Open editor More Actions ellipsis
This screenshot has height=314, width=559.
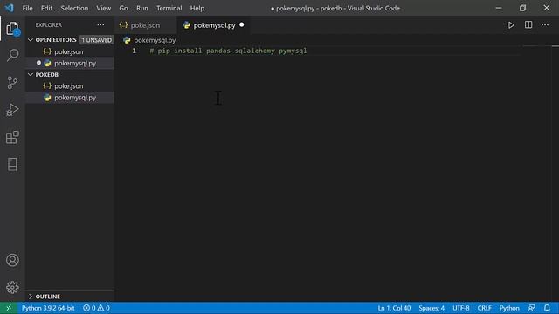point(545,25)
